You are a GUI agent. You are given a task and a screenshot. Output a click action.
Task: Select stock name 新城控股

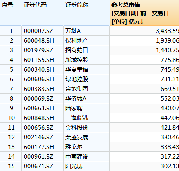click(77, 60)
